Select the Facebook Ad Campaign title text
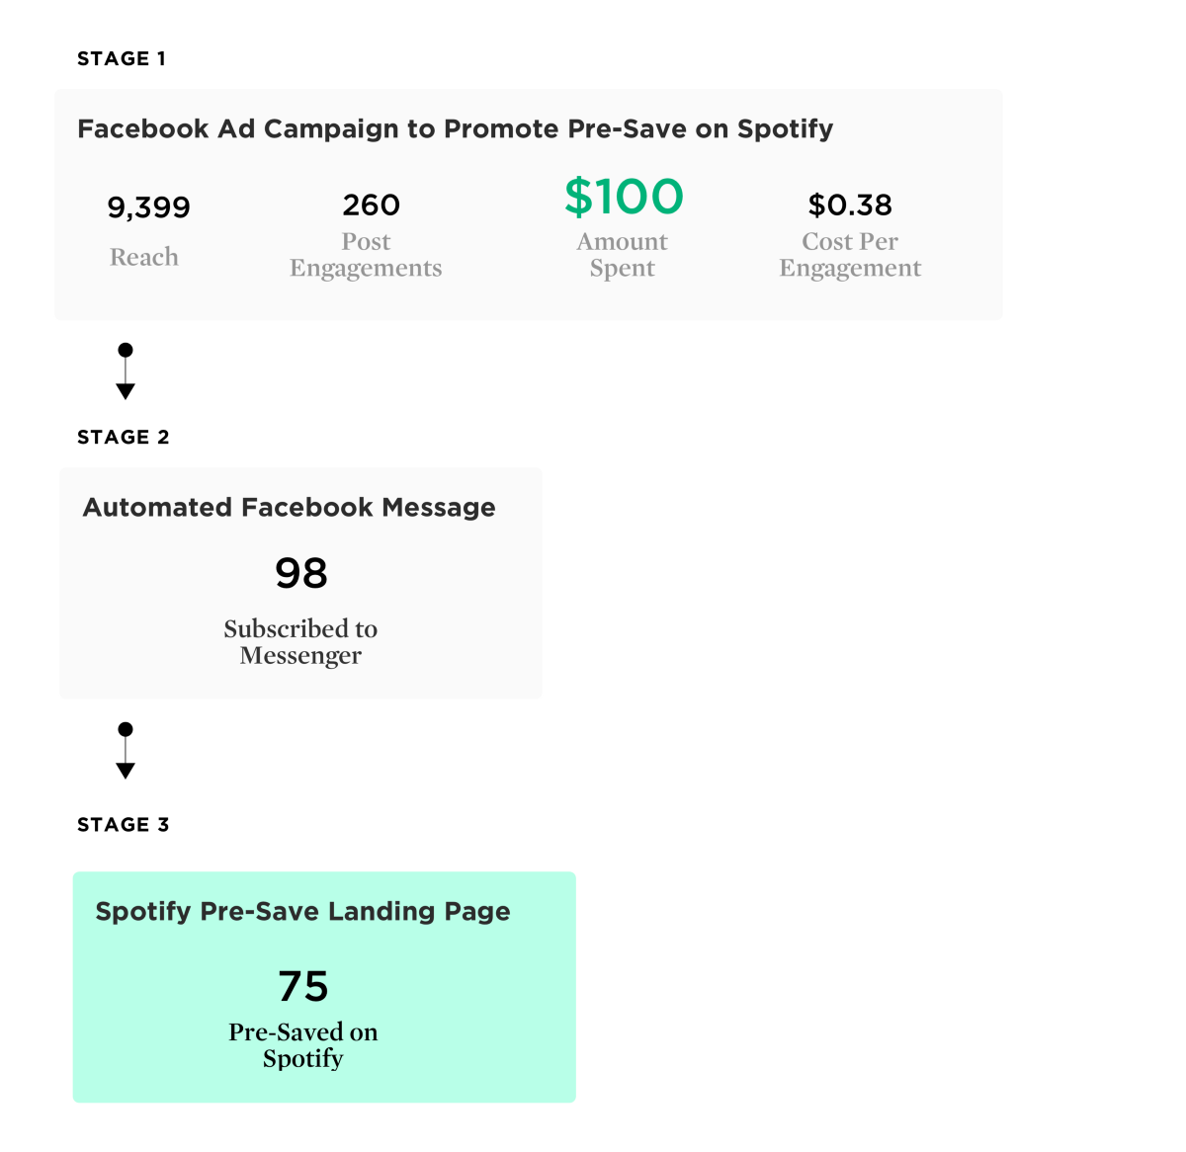Image resolution: width=1186 pixels, height=1152 pixels. tap(455, 129)
